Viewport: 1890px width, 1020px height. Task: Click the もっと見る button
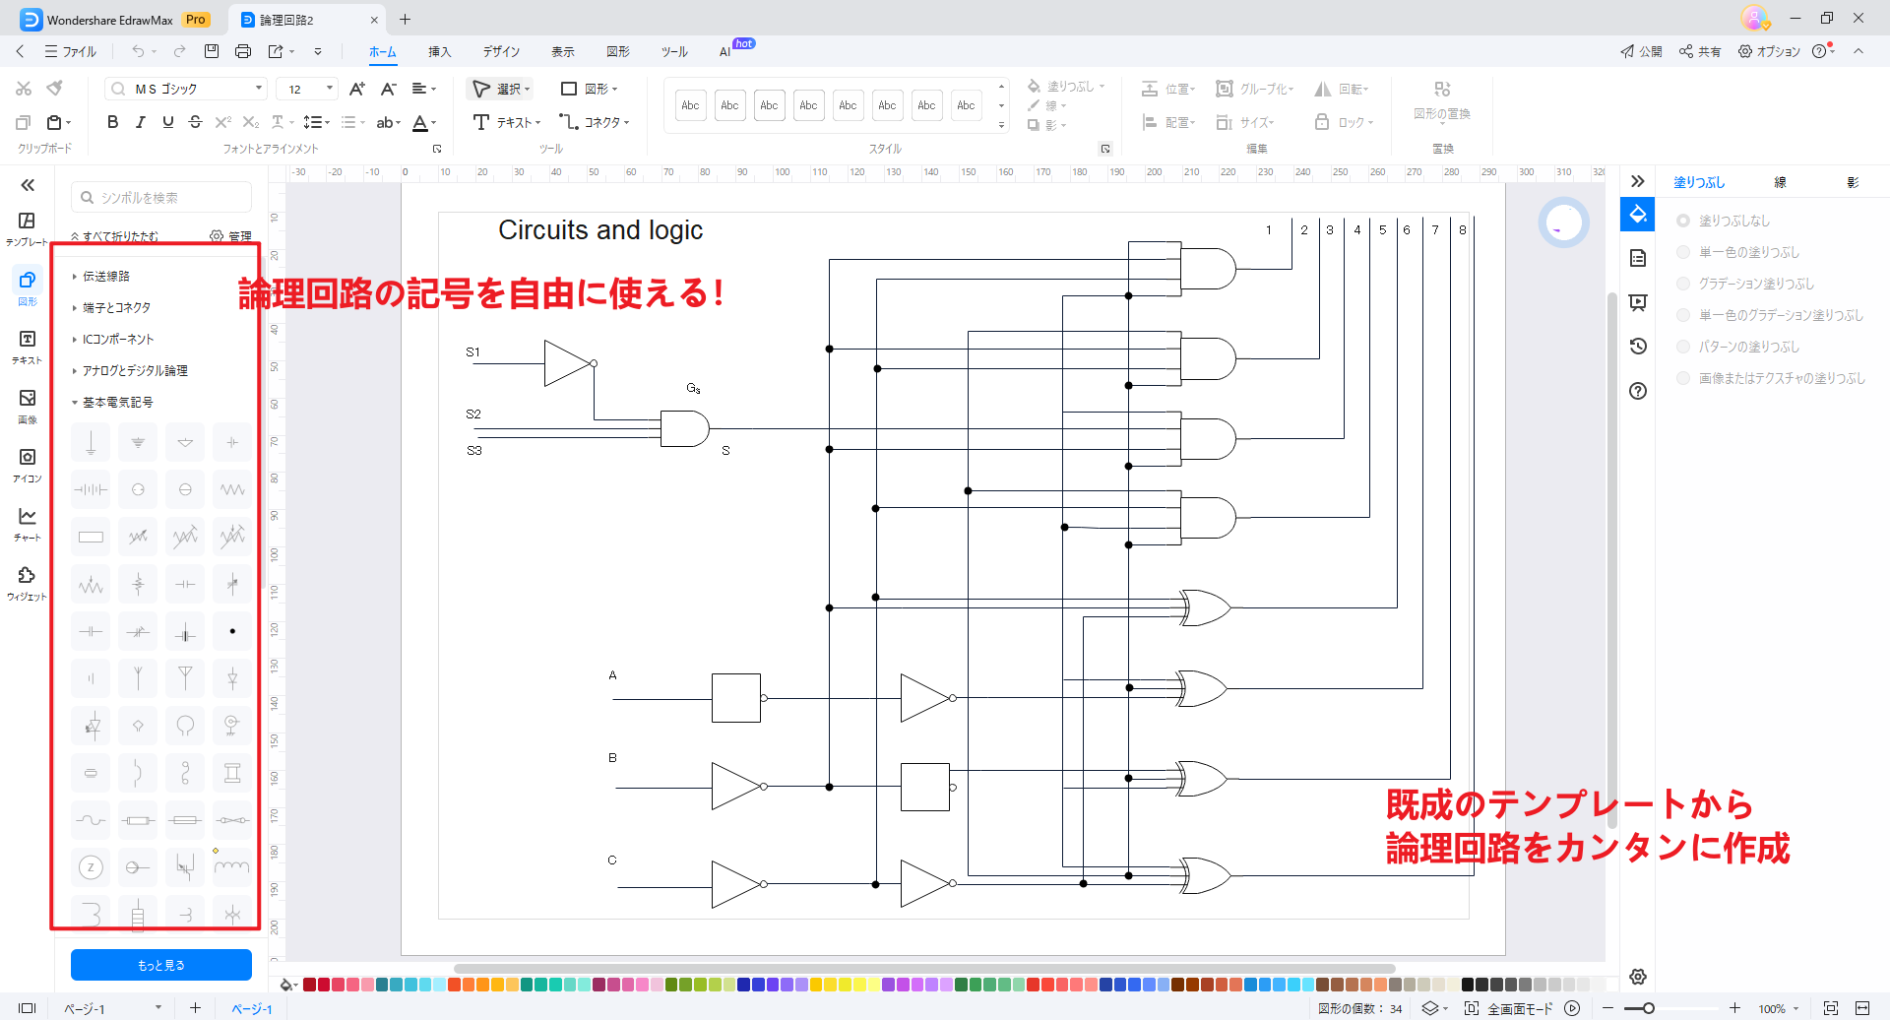(x=161, y=965)
